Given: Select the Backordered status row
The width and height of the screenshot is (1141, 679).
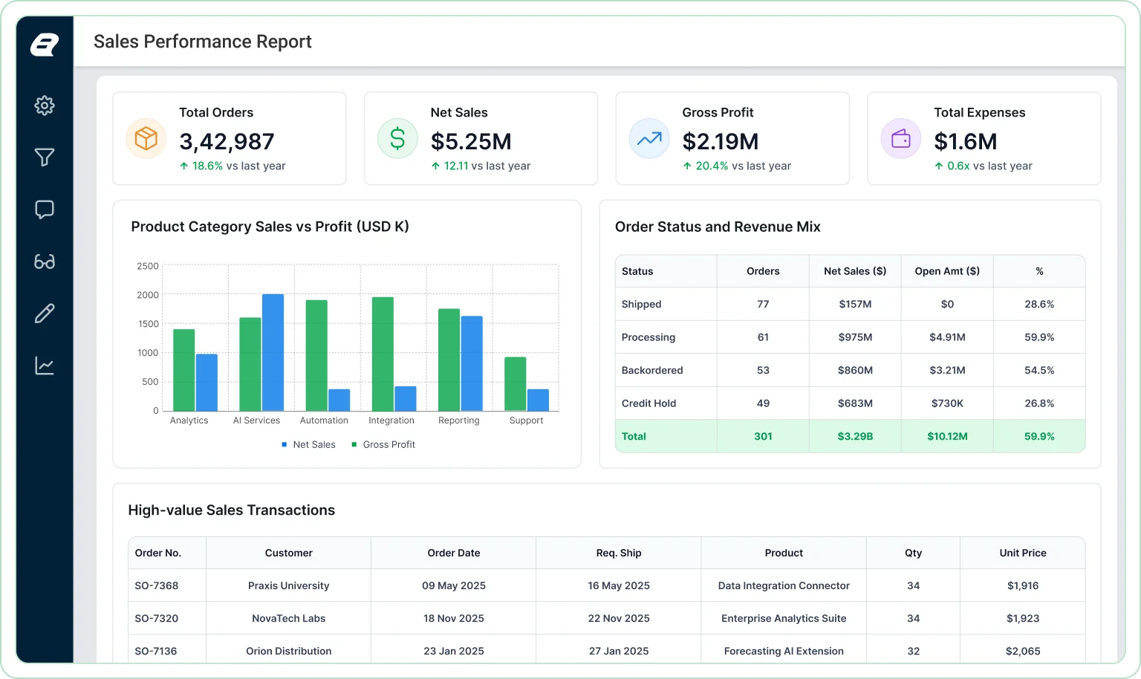Looking at the screenshot, I should pyautogui.click(x=851, y=370).
